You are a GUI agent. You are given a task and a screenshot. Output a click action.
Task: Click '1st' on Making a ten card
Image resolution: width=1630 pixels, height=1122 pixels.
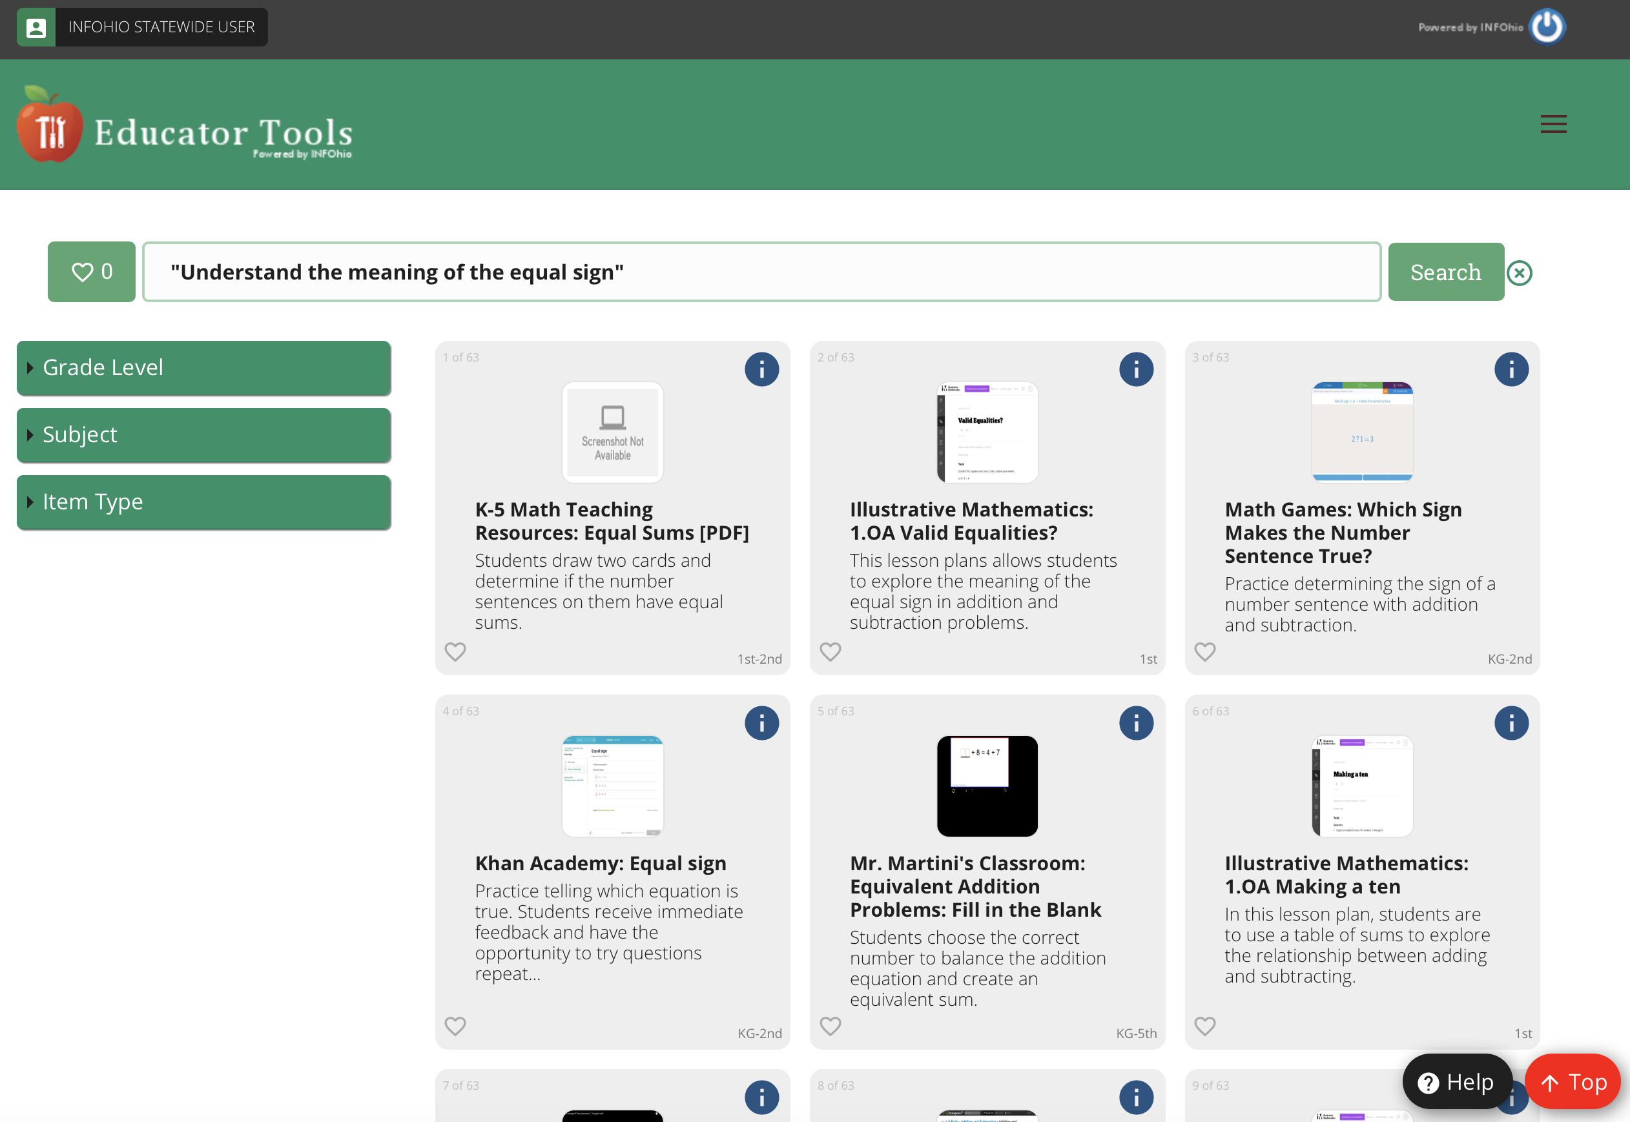[1523, 1034]
